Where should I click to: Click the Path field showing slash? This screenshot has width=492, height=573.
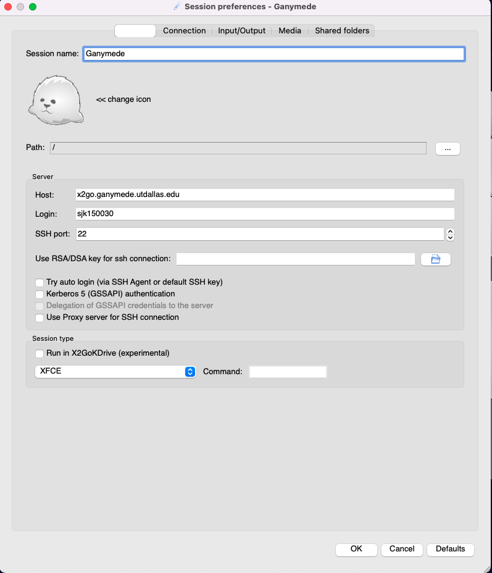(238, 148)
